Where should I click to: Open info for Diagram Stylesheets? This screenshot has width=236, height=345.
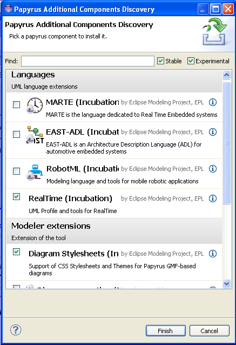(213, 254)
